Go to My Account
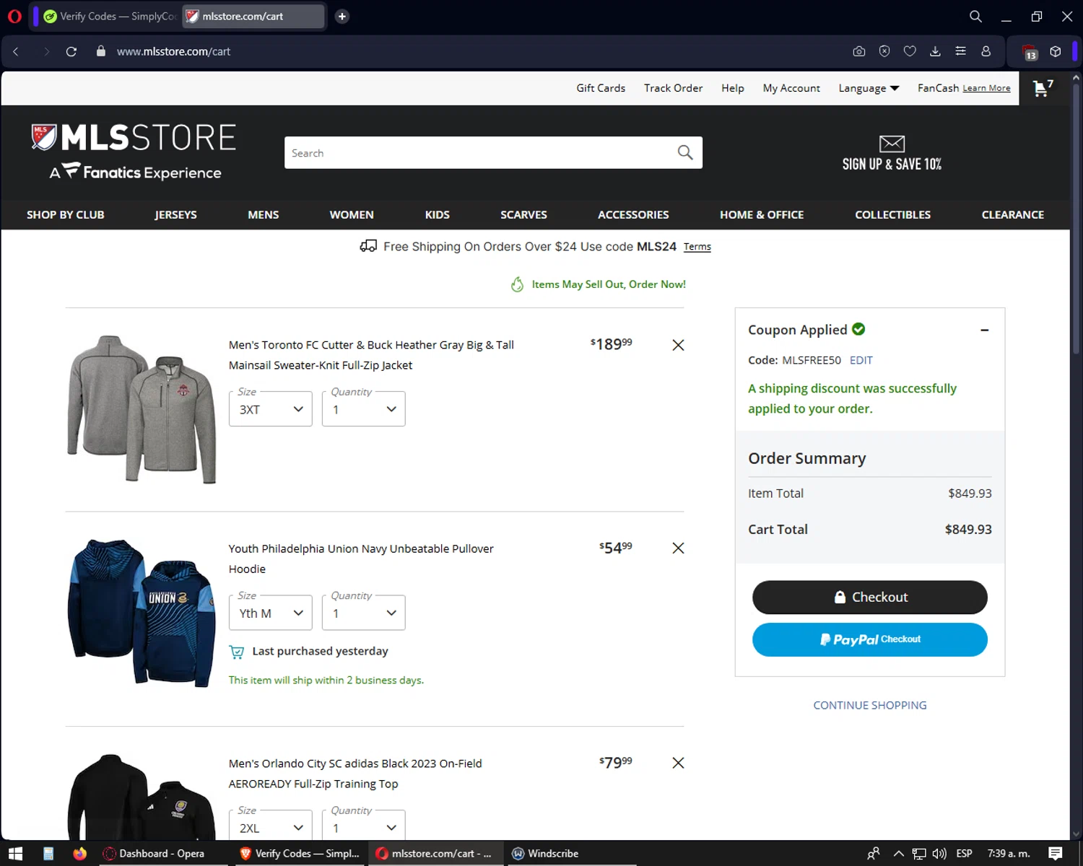 (x=791, y=88)
